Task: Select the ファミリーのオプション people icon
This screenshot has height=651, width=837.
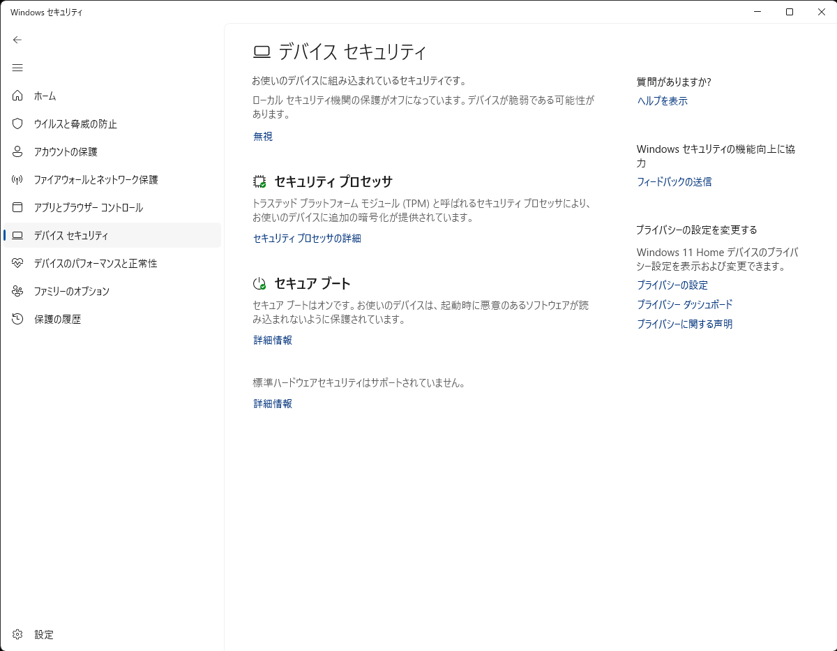Action: pos(17,291)
